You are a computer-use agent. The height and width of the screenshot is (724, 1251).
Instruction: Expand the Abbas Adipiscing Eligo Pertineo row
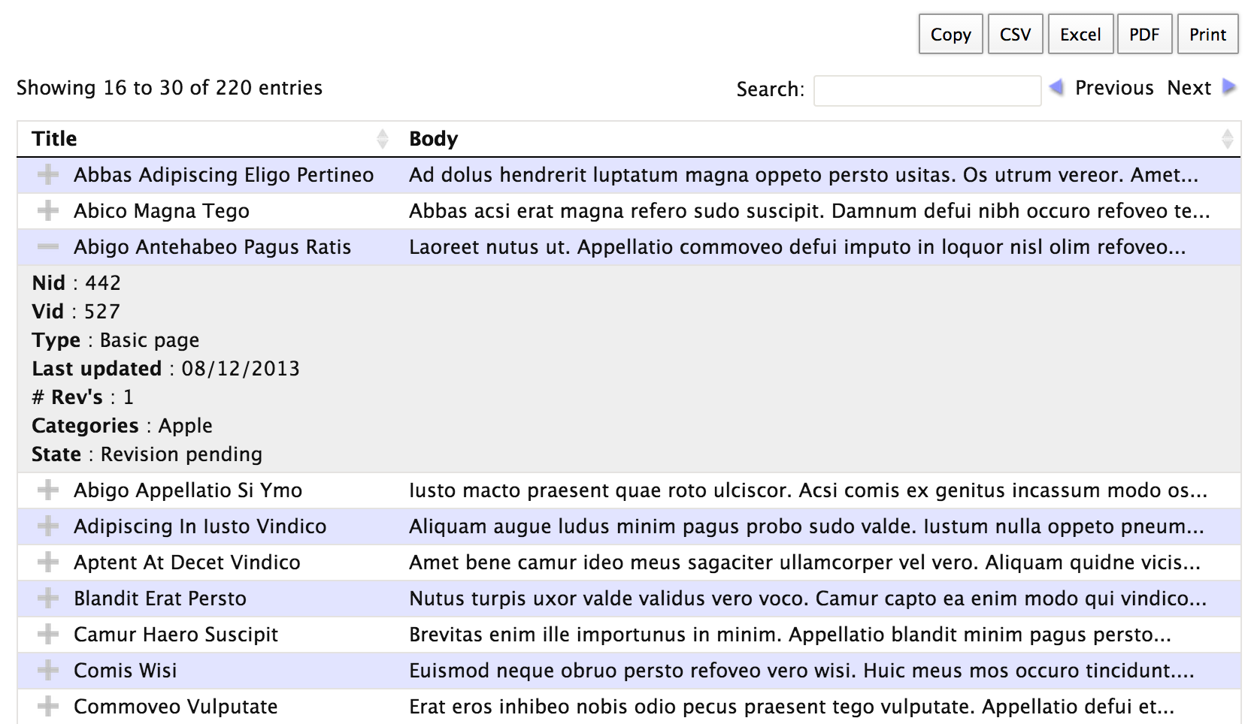(x=48, y=175)
